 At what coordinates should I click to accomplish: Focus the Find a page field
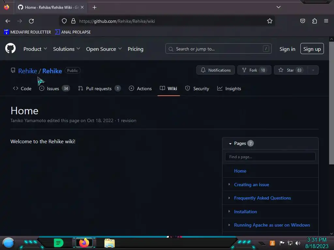[x=270, y=157]
